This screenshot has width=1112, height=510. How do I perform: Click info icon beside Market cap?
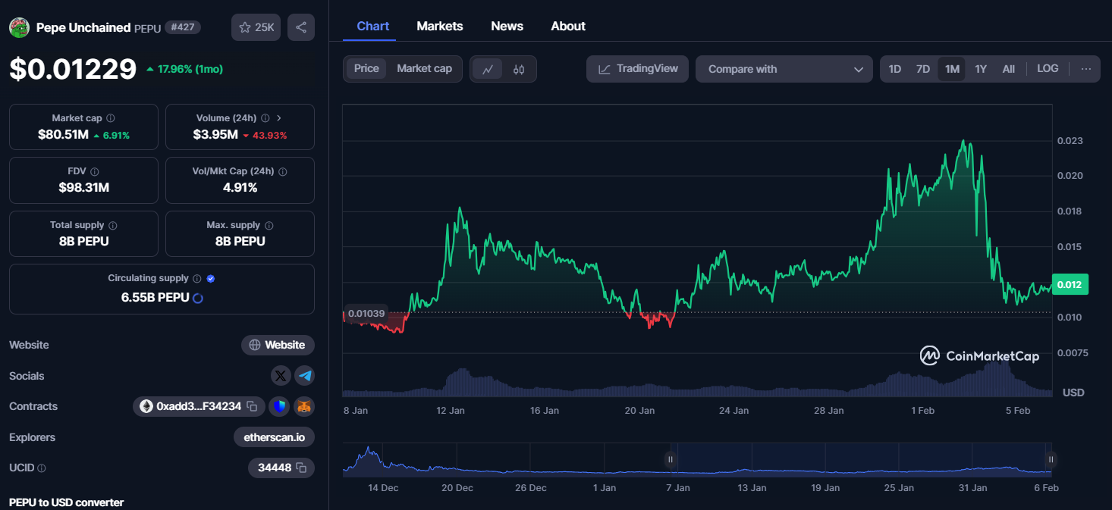coord(111,118)
